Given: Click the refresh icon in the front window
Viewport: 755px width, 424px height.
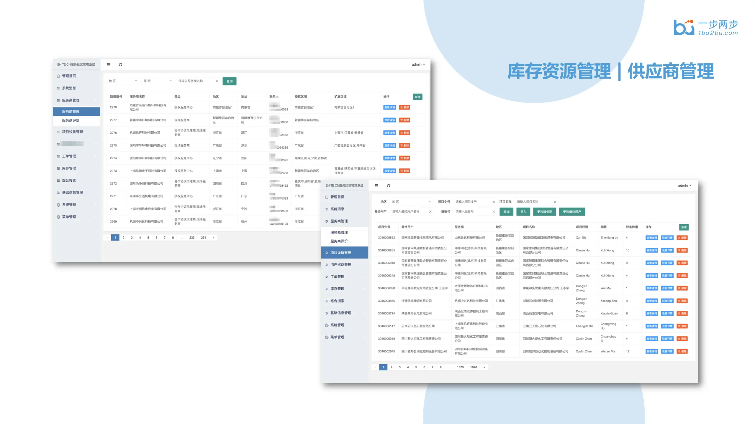Looking at the screenshot, I should (x=388, y=185).
